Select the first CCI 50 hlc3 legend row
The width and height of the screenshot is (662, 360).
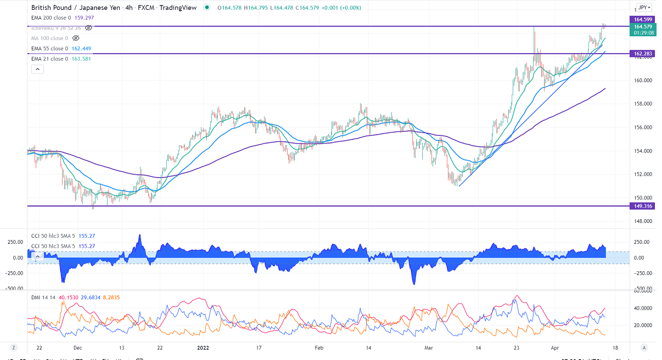(63, 236)
